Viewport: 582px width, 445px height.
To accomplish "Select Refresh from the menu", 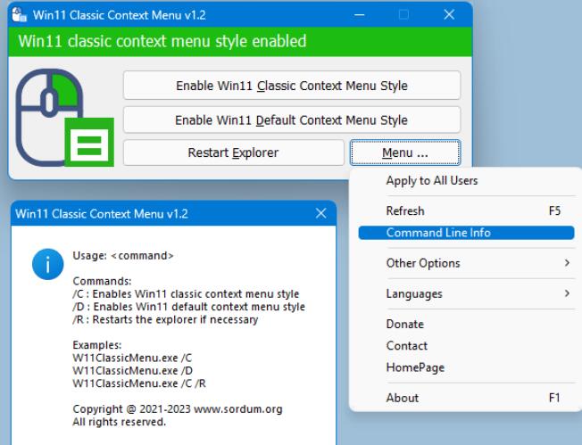I will tap(466, 211).
